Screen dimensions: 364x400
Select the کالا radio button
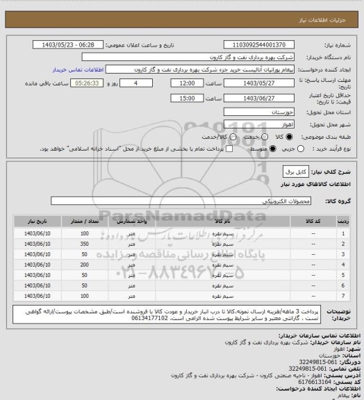tap(289, 137)
